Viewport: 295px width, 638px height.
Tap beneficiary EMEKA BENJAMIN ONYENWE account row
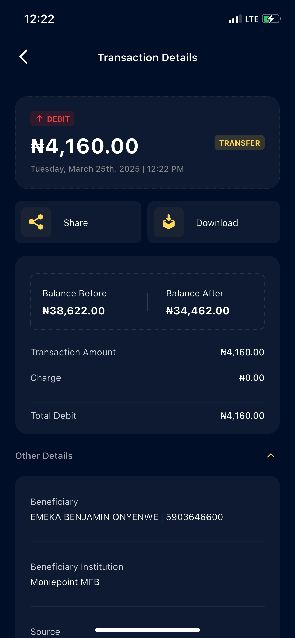tap(127, 517)
